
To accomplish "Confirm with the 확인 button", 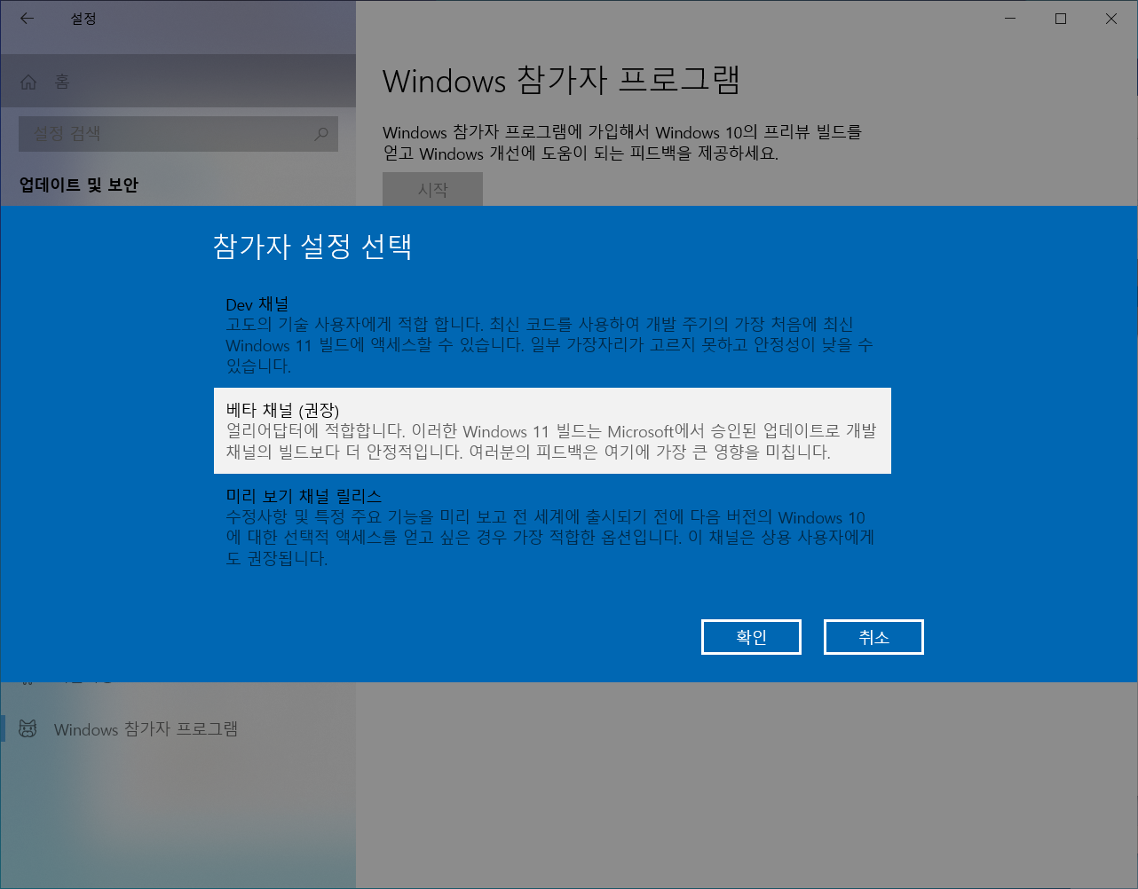I will tap(751, 637).
